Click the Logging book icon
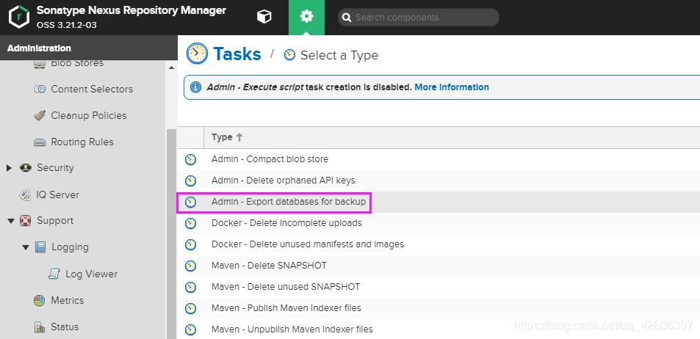 coord(40,247)
